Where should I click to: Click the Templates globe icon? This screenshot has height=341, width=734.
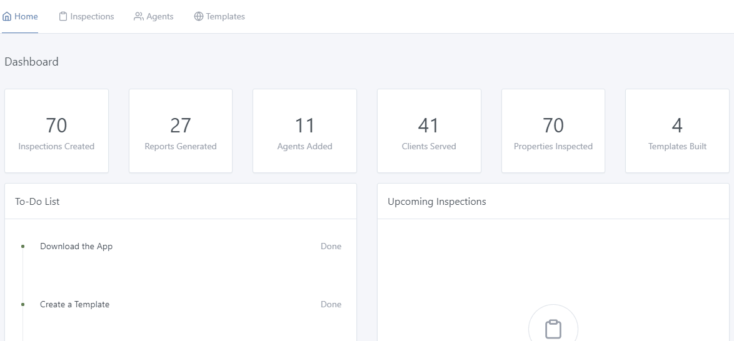199,17
